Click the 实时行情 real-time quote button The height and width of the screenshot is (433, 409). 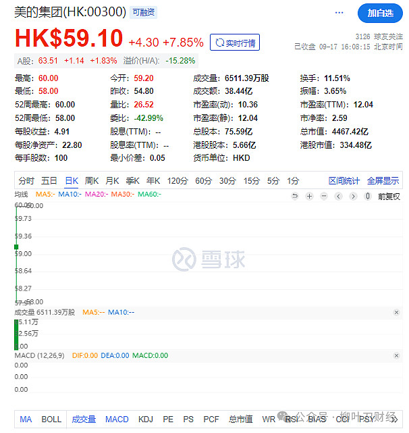(x=235, y=43)
